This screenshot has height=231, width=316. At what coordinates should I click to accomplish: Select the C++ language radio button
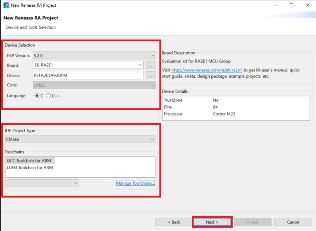(48, 96)
